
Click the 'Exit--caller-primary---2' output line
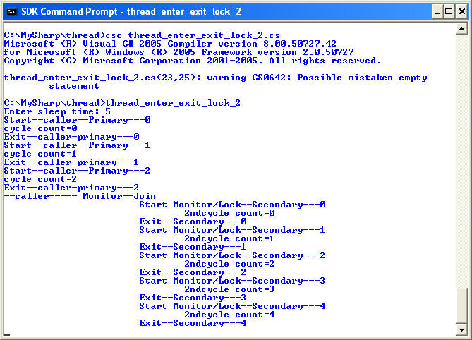pos(71,188)
